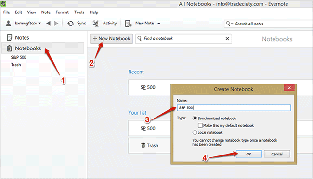Check Make this my default notebook

[200, 125]
